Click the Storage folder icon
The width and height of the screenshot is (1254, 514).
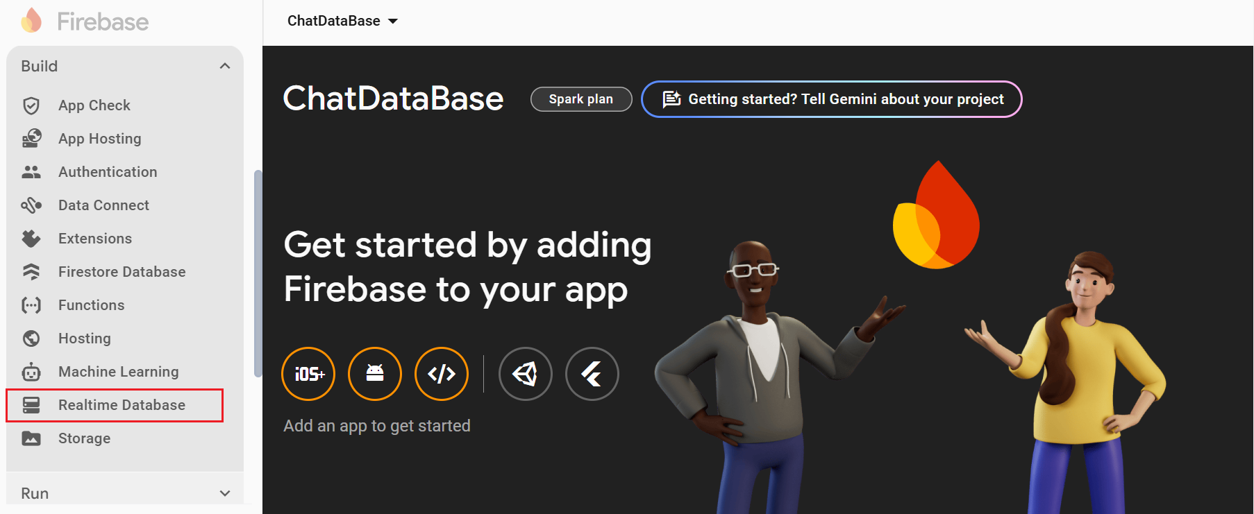(x=31, y=438)
